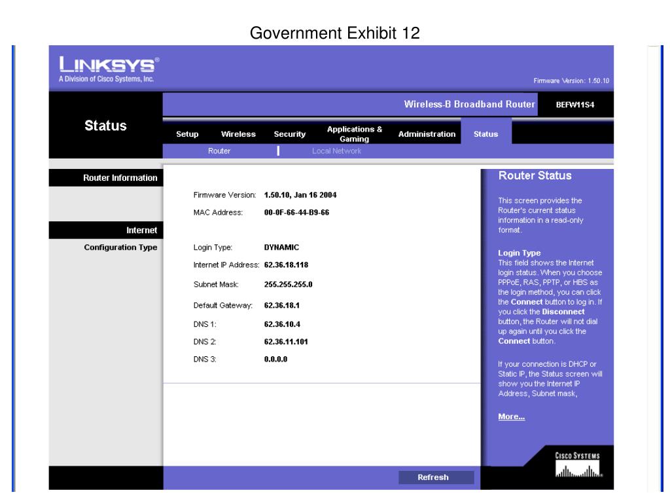
Task: Click DNS 1 value 62.36.10.4
Action: click(282, 324)
